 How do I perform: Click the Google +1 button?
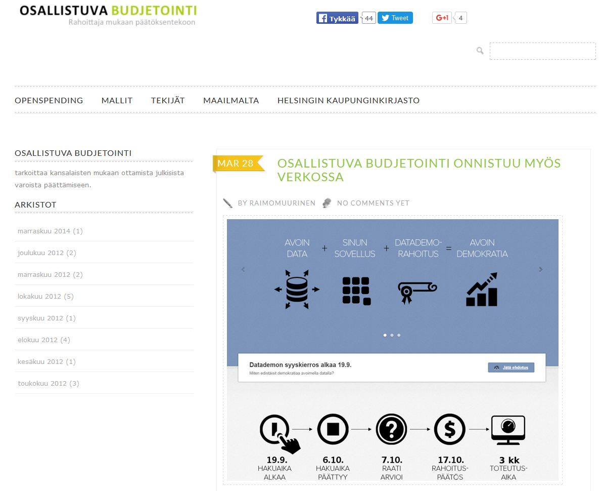pos(442,18)
